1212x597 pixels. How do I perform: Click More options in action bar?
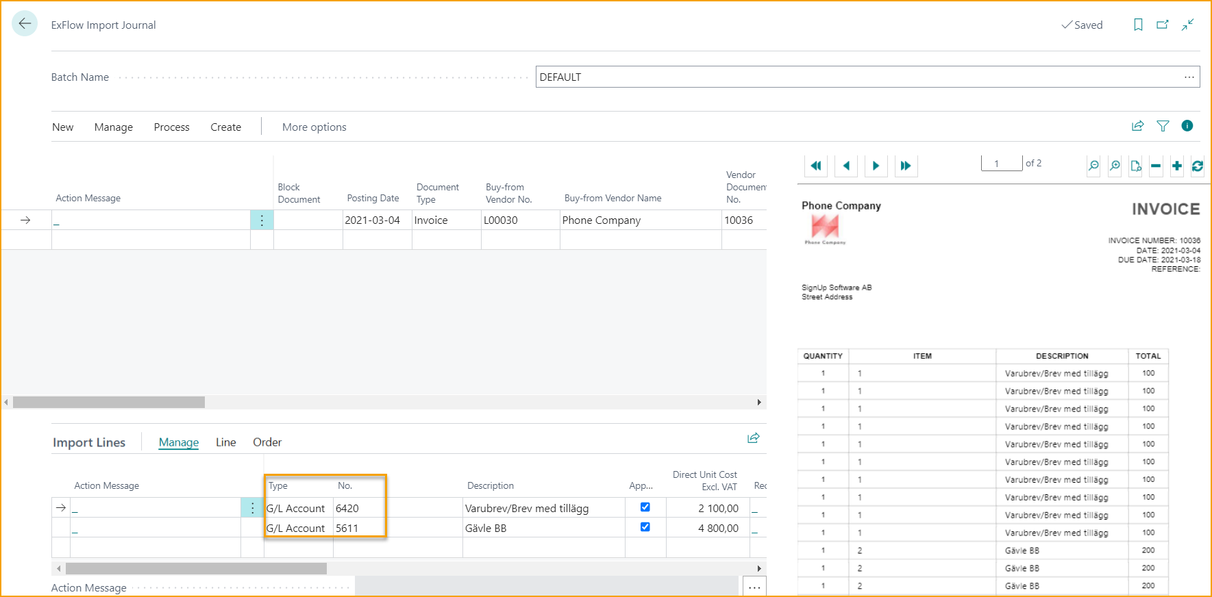tap(314, 127)
